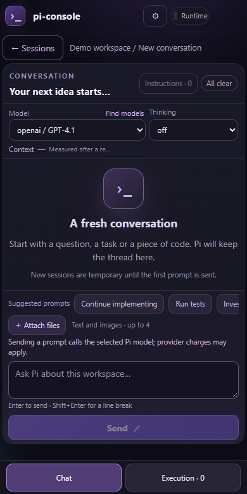The width and height of the screenshot is (247, 494).
Task: Switch to the Execution · 0 tab
Action: click(x=183, y=478)
